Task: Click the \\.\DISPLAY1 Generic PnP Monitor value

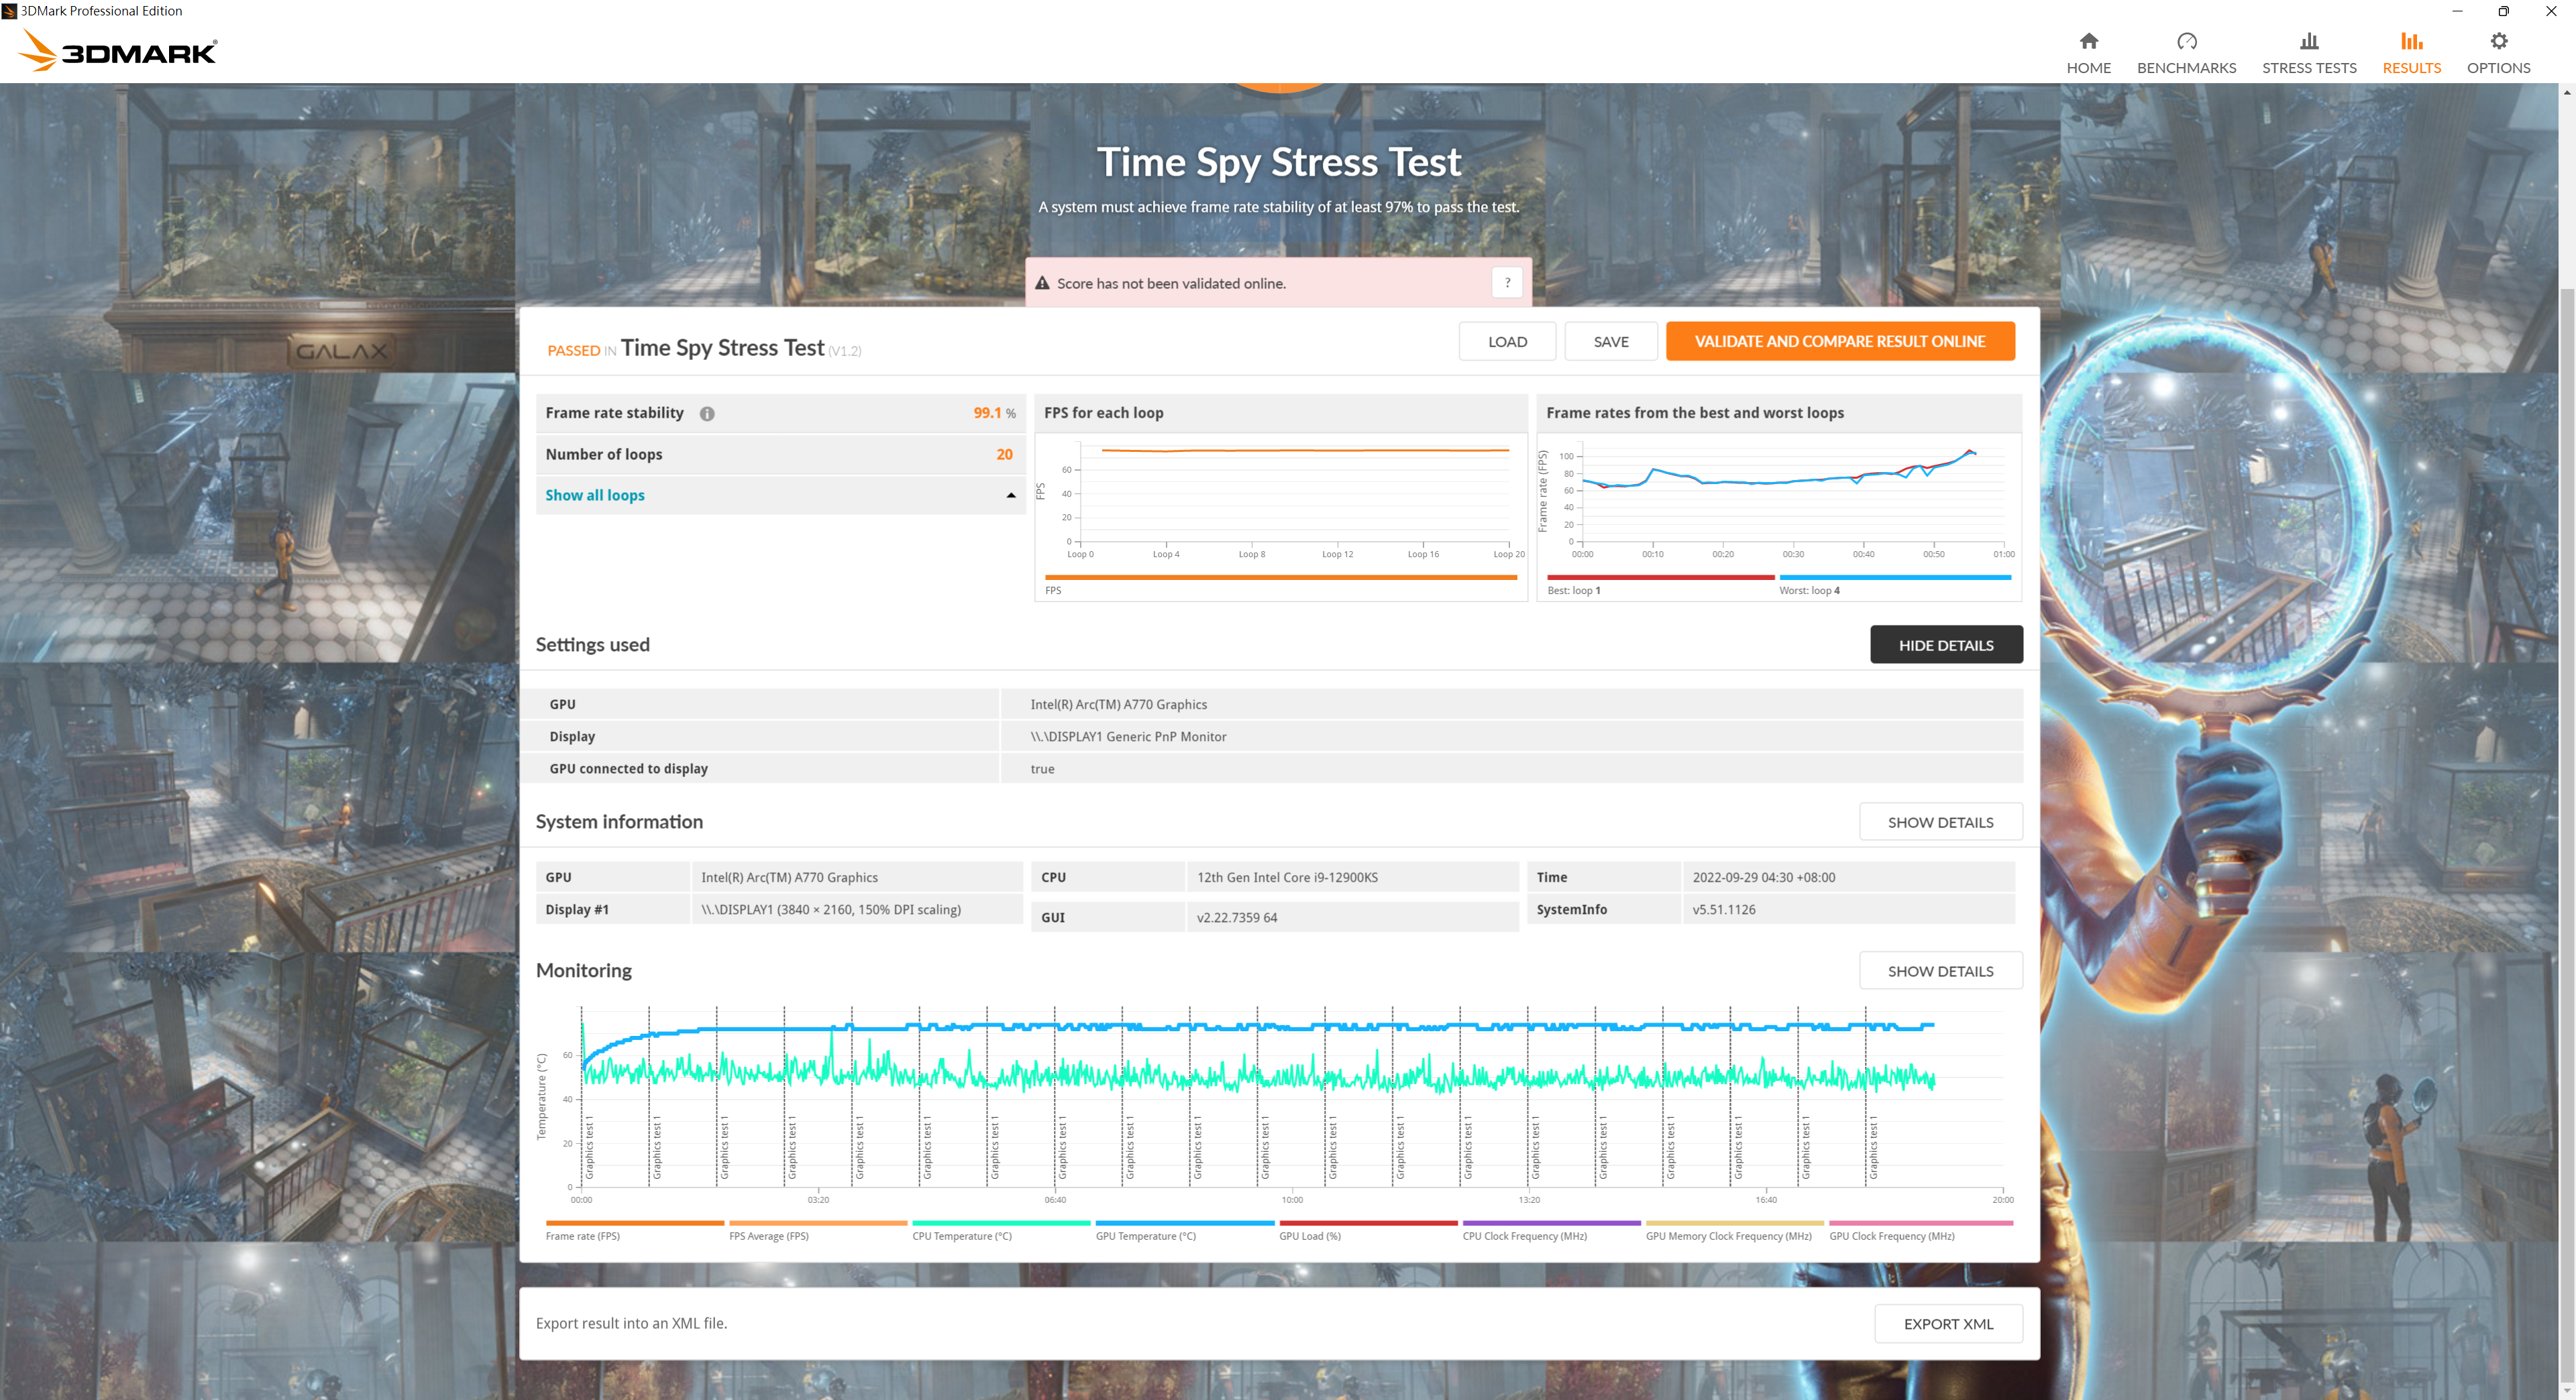Action: coord(1128,736)
